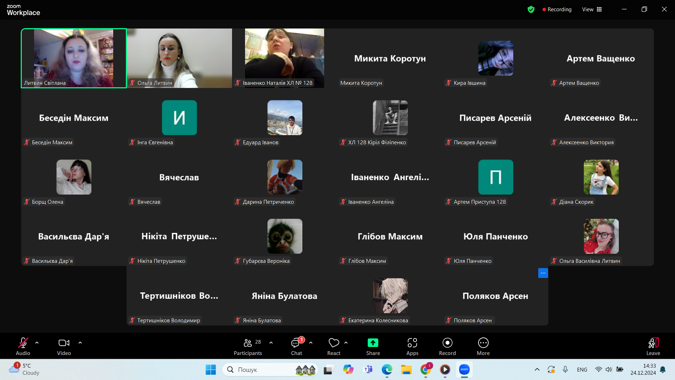Screen dimensions: 675x380
Task: Open the Chat panel
Action: point(296,347)
